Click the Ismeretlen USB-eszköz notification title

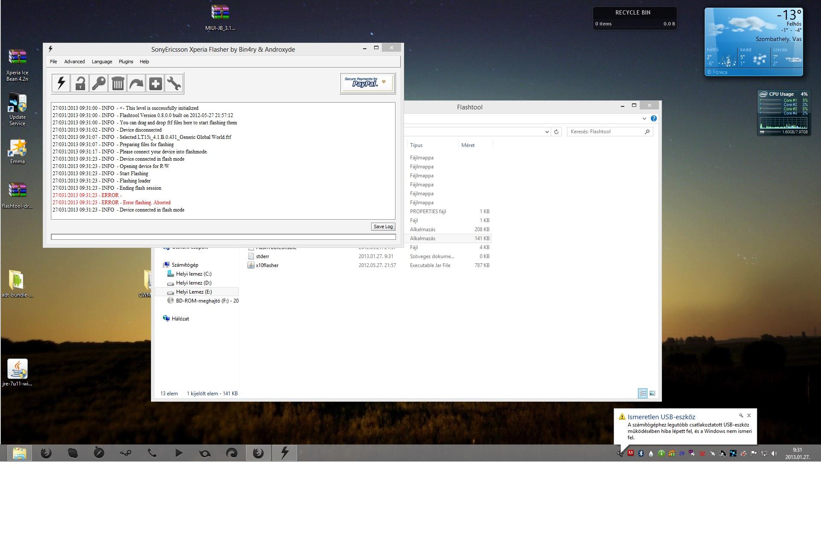[x=661, y=417]
